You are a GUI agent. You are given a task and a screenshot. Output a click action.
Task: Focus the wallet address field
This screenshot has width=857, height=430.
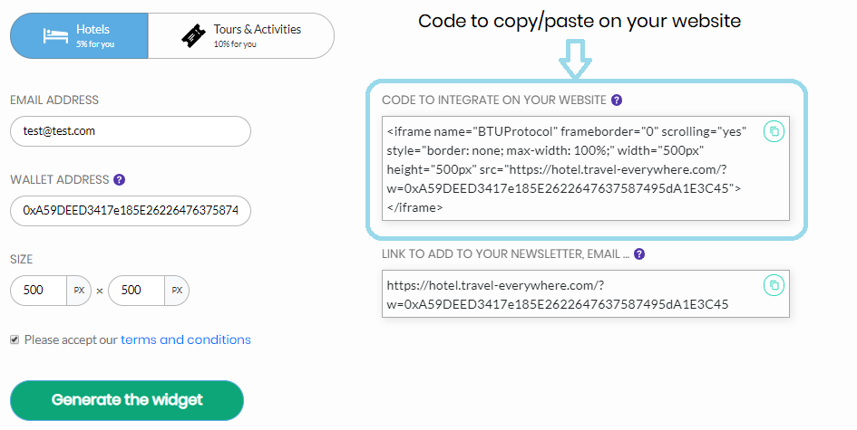(131, 211)
